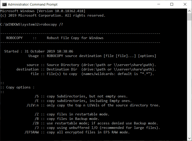Screen dimensions: 192x141
Task: Click the '/S' option text
Action: pyautogui.click(x=36, y=96)
